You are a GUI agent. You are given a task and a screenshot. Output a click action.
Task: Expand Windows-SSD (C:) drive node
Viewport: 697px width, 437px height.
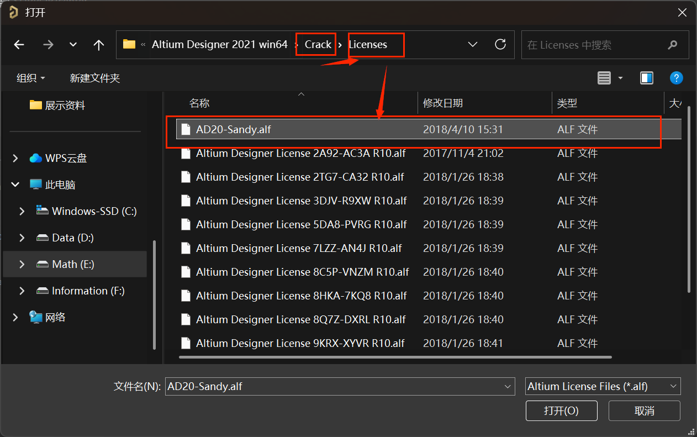22,212
